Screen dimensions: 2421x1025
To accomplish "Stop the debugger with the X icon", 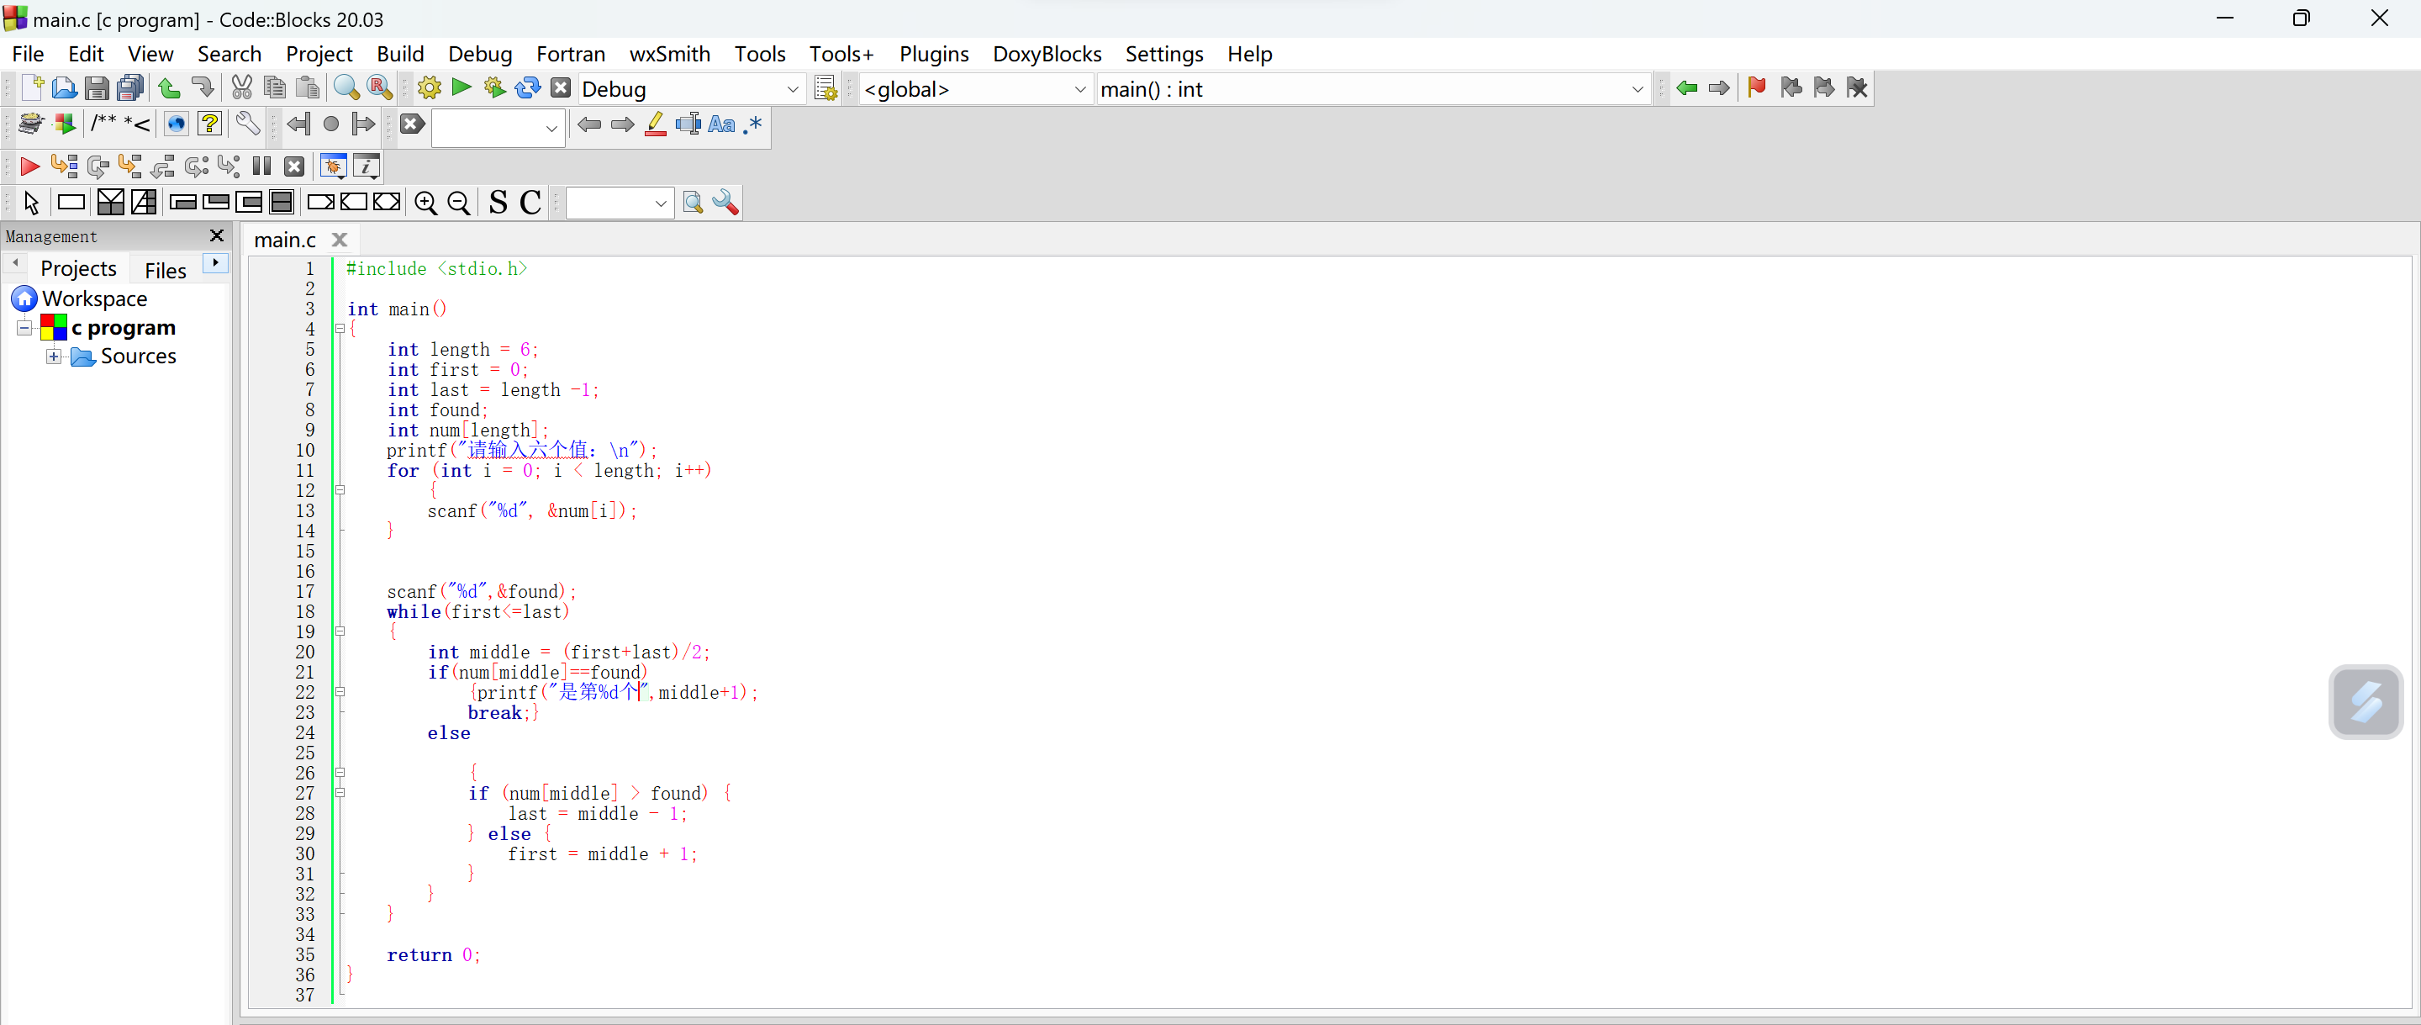I will point(295,166).
